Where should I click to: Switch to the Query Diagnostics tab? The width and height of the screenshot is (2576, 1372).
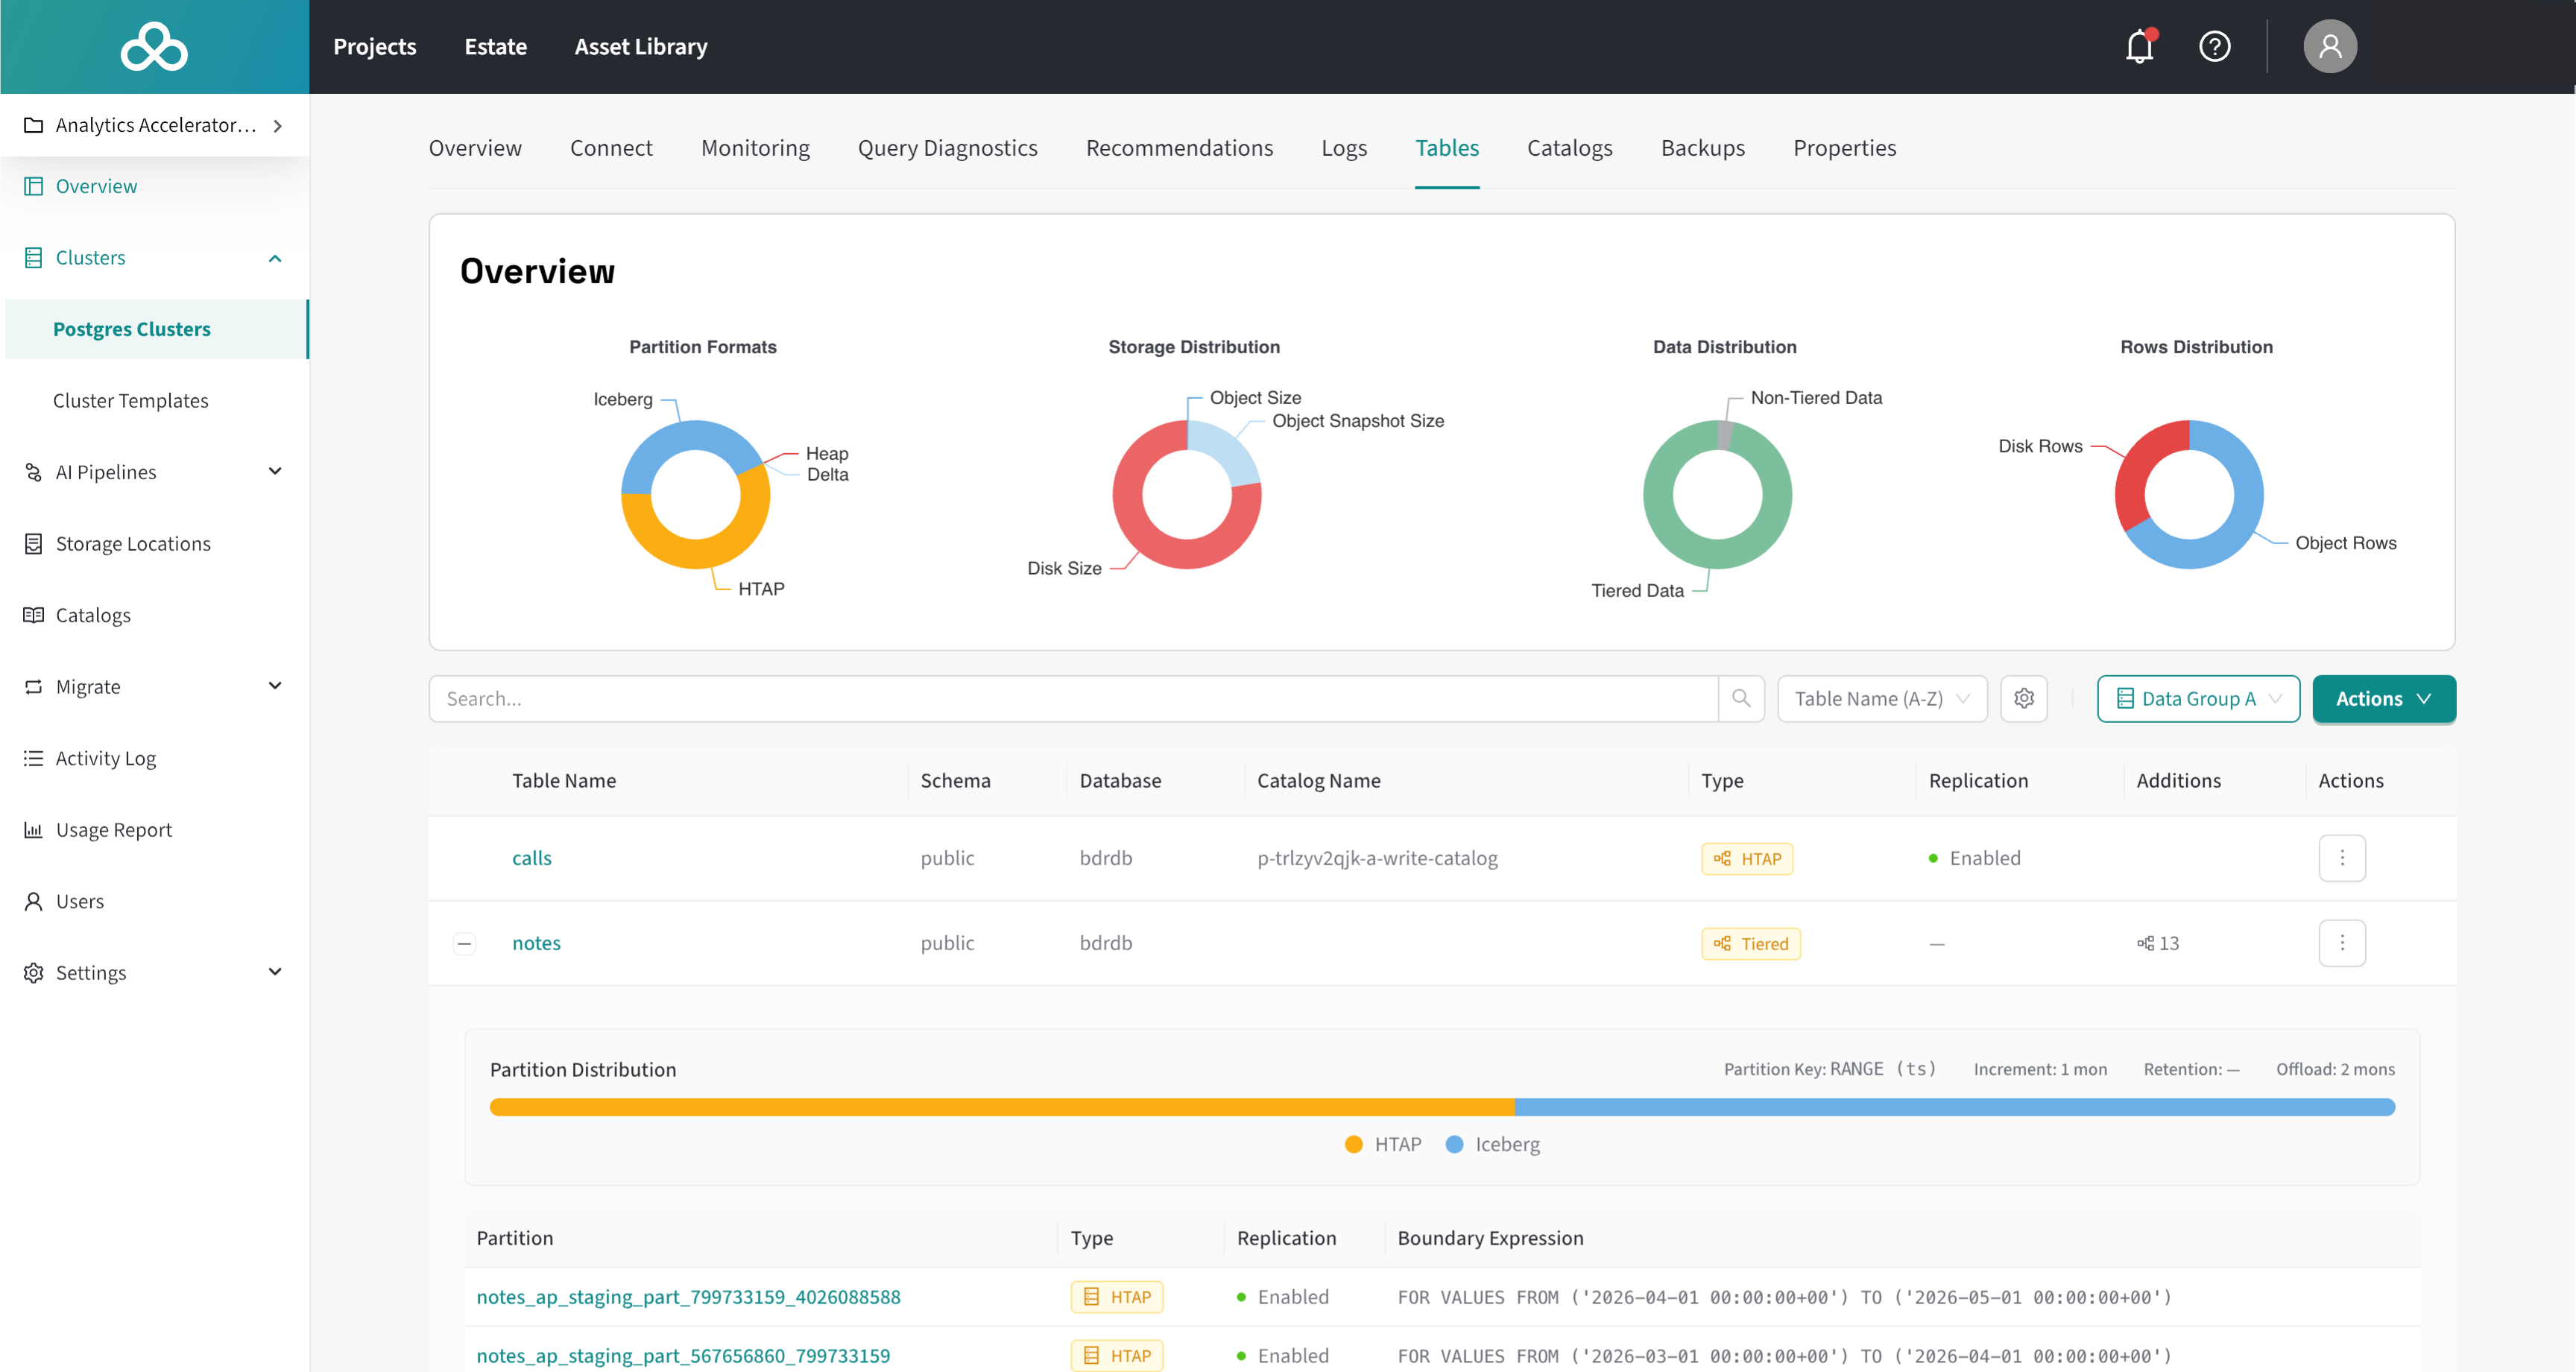point(948,147)
